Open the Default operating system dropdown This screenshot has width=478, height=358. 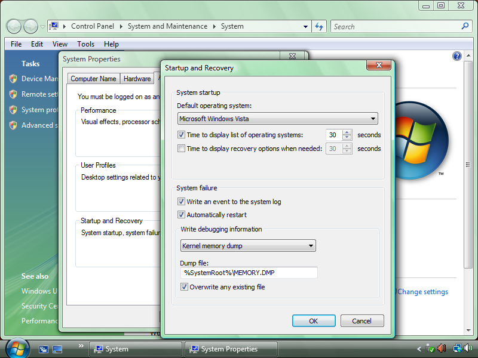pos(277,119)
